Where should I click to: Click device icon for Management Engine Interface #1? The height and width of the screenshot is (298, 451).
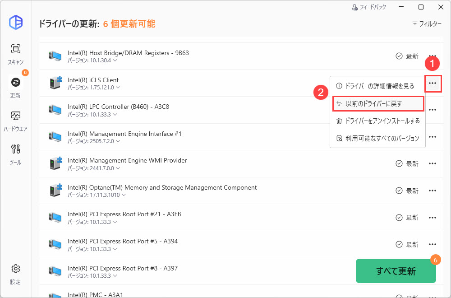55,136
